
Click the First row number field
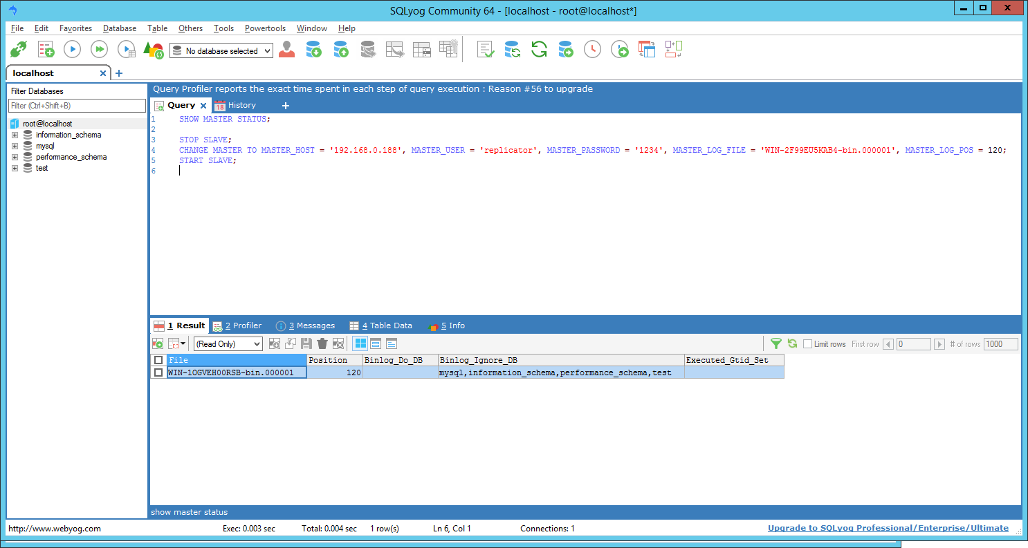914,344
